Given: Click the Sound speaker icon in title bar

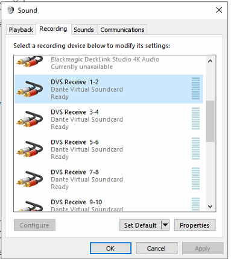Looking at the screenshot, I should pos(10,10).
